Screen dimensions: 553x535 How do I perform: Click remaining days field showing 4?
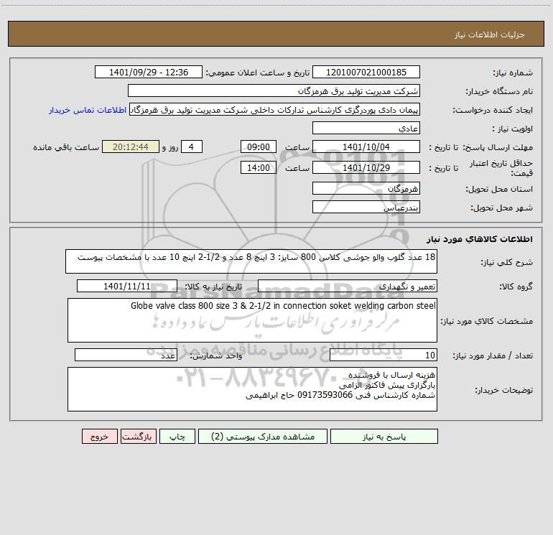tap(192, 146)
